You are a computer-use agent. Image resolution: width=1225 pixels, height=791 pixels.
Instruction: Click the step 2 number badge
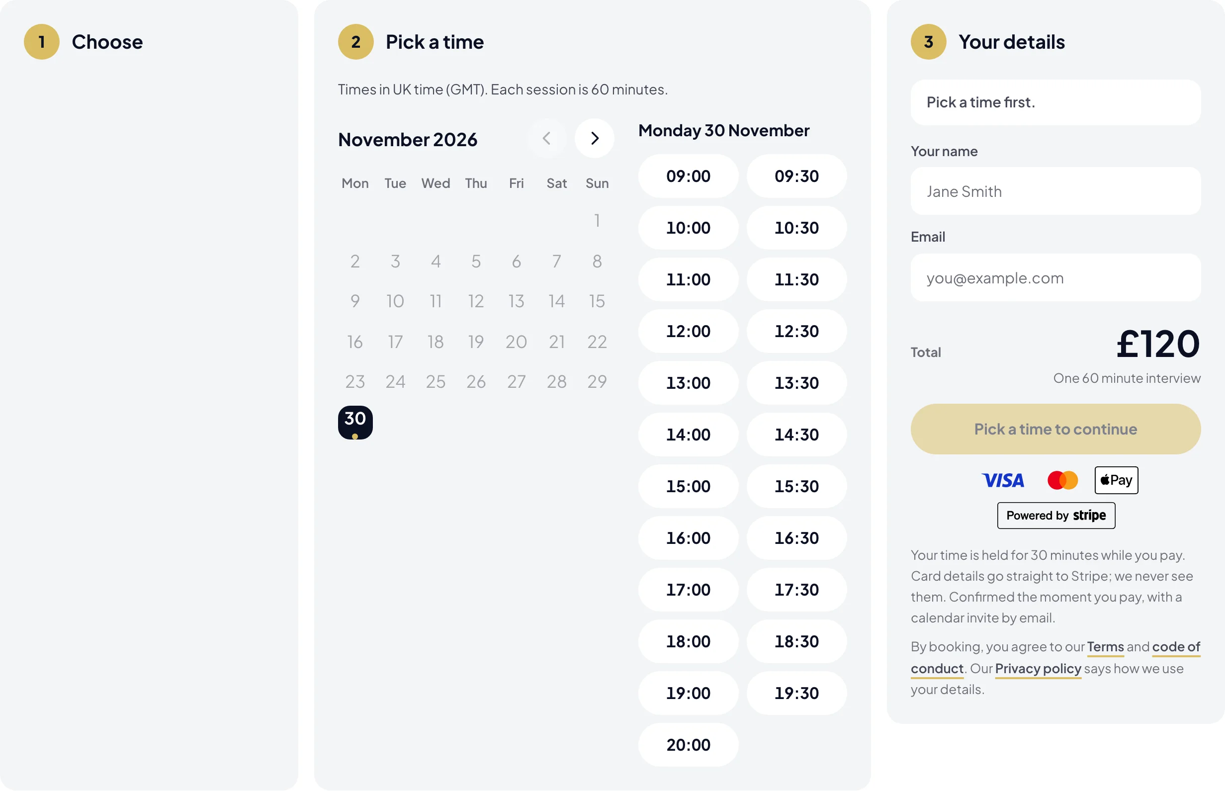(355, 42)
